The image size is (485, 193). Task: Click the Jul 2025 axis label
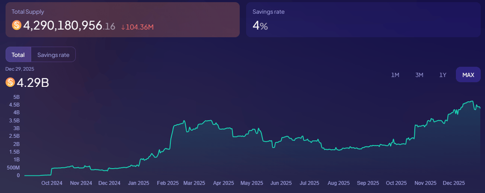point(309,183)
